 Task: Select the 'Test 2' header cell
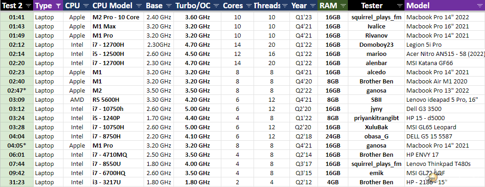(x=17, y=5)
